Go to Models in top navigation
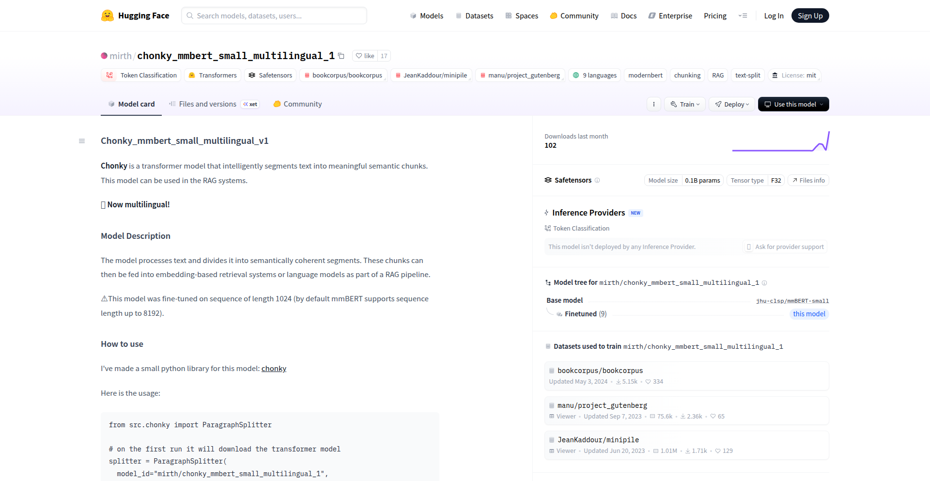The width and height of the screenshot is (930, 481). click(426, 16)
